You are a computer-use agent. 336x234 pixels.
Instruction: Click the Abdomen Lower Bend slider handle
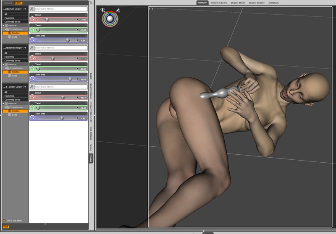[x=47, y=19]
